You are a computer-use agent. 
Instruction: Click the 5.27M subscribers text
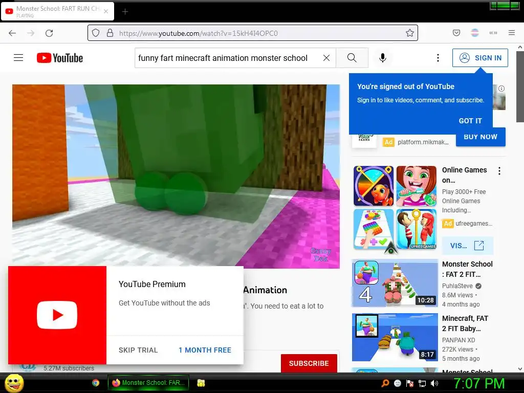[69, 368]
